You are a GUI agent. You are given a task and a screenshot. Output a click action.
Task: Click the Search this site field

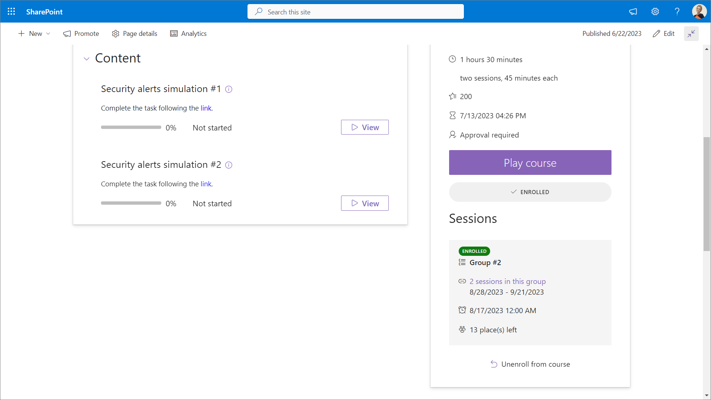(x=355, y=12)
